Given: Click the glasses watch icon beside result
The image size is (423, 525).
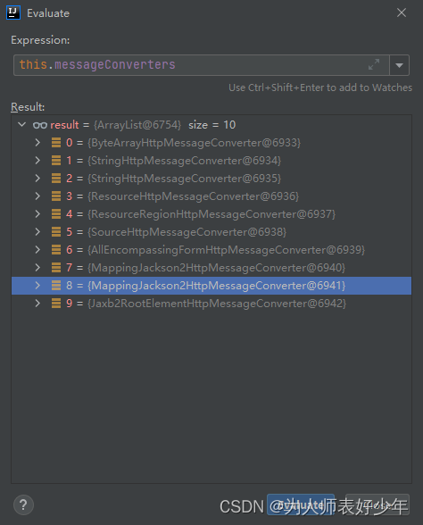Looking at the screenshot, I should (40, 125).
